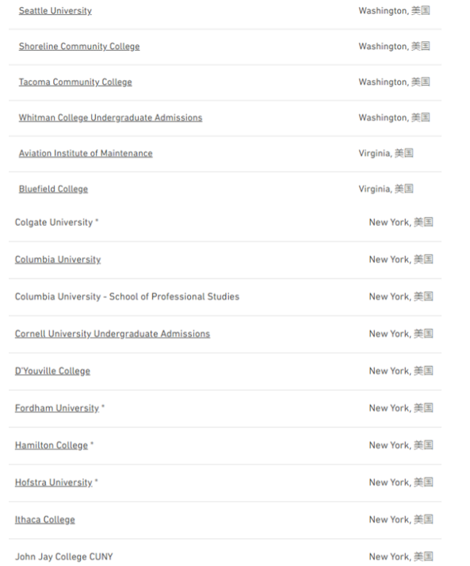Open Whitman College Undergraduate Admissions link

point(110,117)
